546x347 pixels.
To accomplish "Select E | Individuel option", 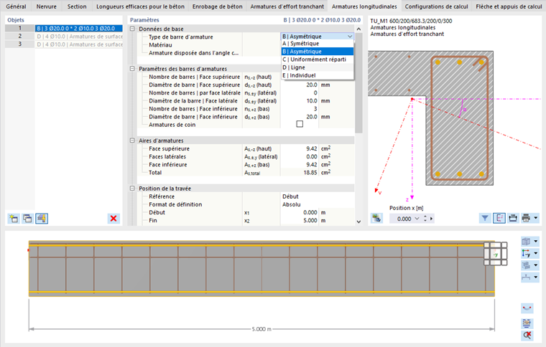I will pos(318,75).
